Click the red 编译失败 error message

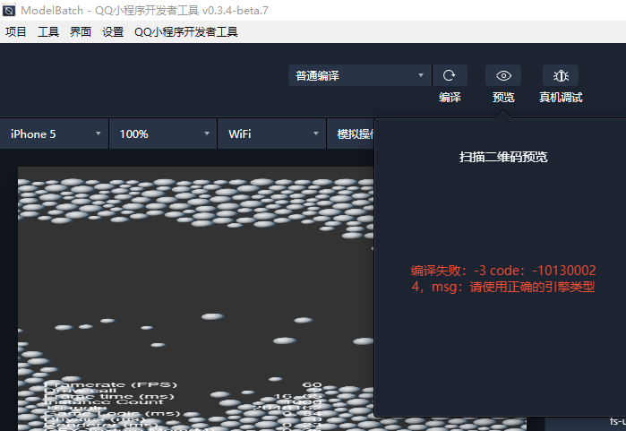pyautogui.click(x=503, y=279)
